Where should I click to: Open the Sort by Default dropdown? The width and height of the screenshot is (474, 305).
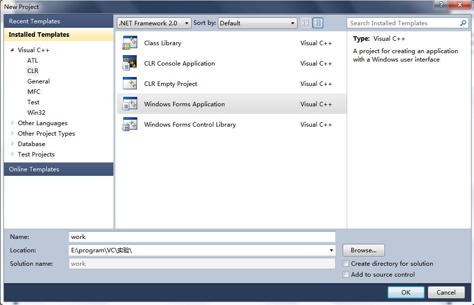pyautogui.click(x=257, y=23)
